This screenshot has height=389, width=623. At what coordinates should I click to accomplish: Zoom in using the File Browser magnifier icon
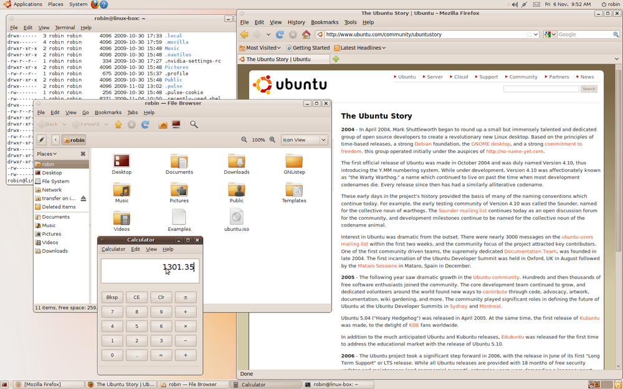click(272, 139)
